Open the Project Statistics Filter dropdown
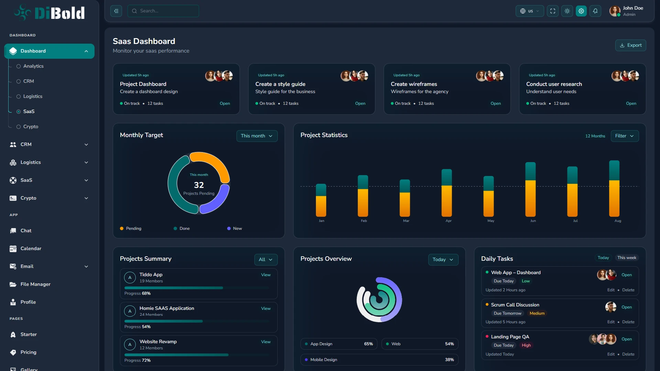Screen dimensions: 660x371 [x=625, y=136]
